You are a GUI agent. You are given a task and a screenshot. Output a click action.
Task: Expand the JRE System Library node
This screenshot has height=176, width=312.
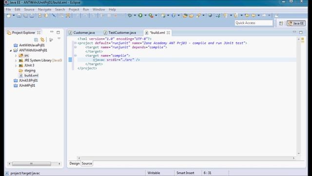[16, 61]
